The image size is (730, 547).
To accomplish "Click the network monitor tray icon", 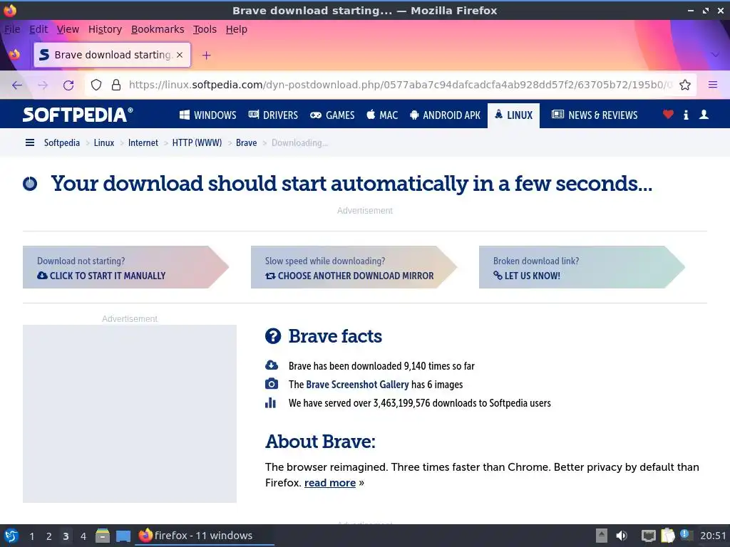I will [648, 536].
